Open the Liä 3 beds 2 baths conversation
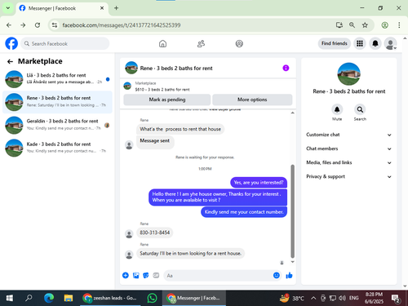The height and width of the screenshot is (306, 408). tap(57, 79)
